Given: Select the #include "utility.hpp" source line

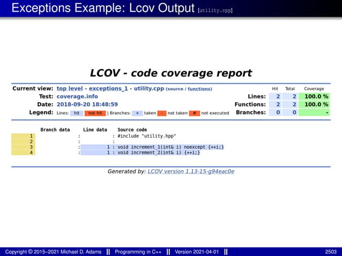Looking at the screenshot, I should 147,136.
